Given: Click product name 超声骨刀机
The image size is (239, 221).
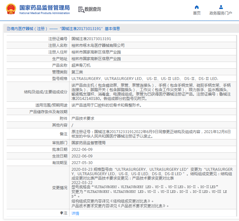Looking at the screenshot, I should (81, 65).
